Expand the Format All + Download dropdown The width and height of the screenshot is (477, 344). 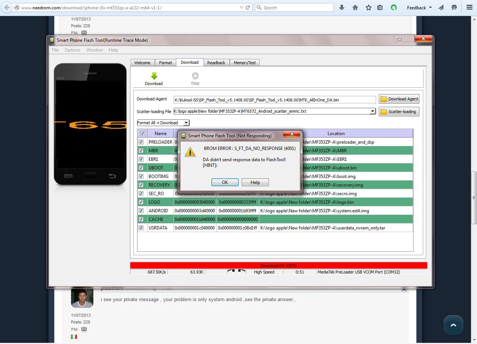pyautogui.click(x=186, y=123)
